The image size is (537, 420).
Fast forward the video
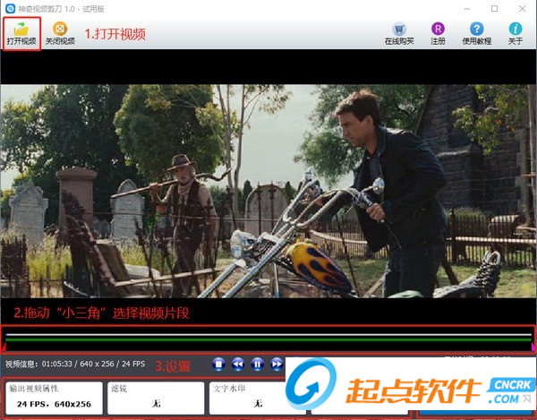(x=277, y=364)
